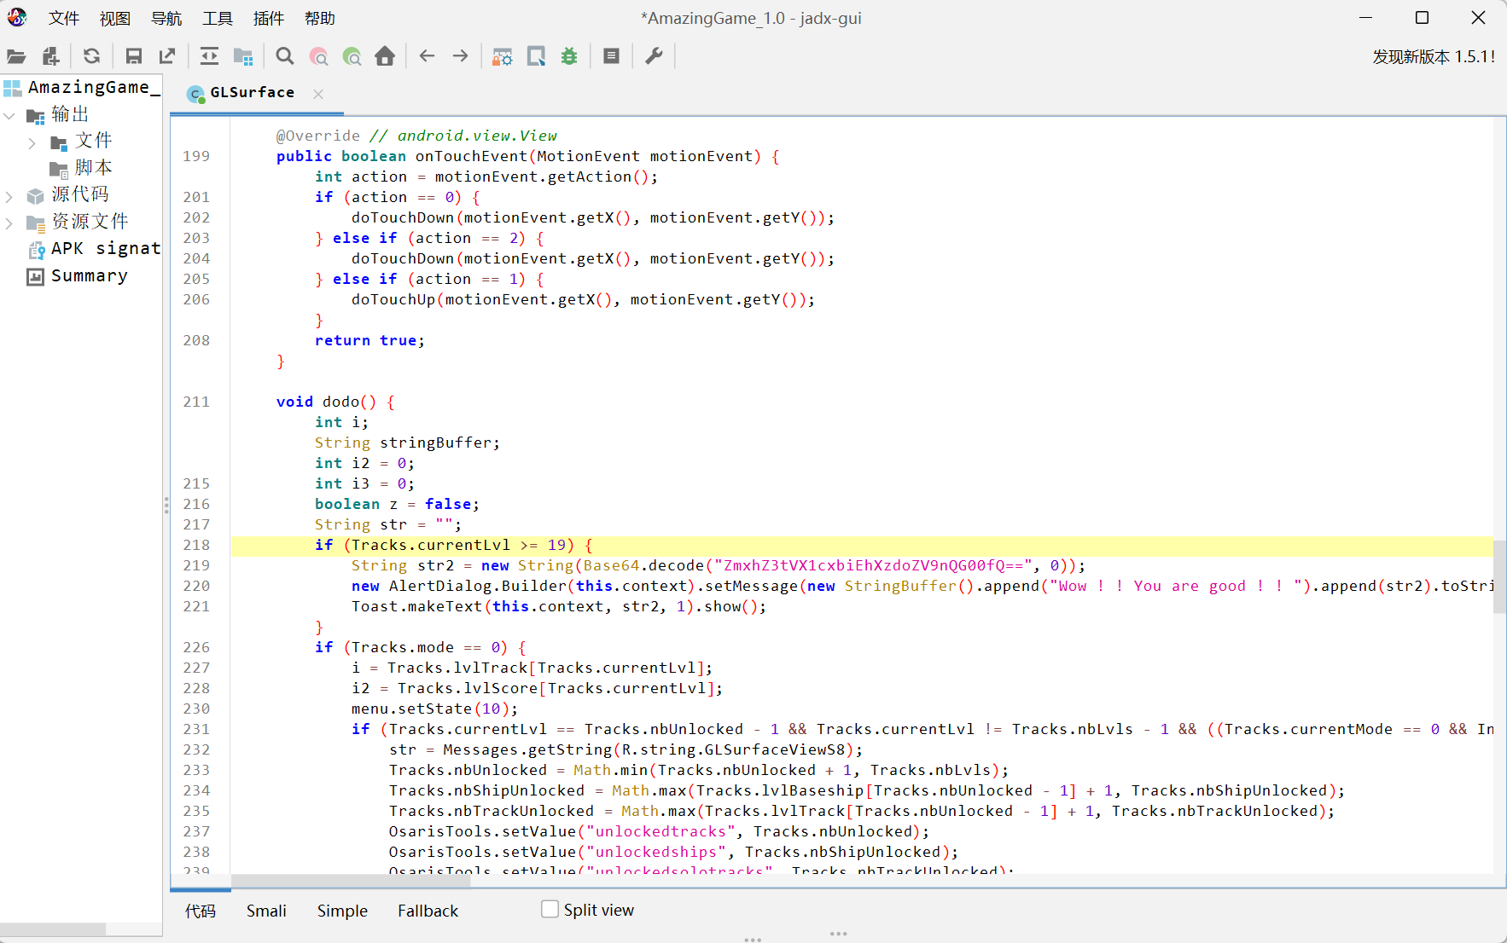
Task: Click the "unlockedships" string literal
Action: click(x=656, y=852)
